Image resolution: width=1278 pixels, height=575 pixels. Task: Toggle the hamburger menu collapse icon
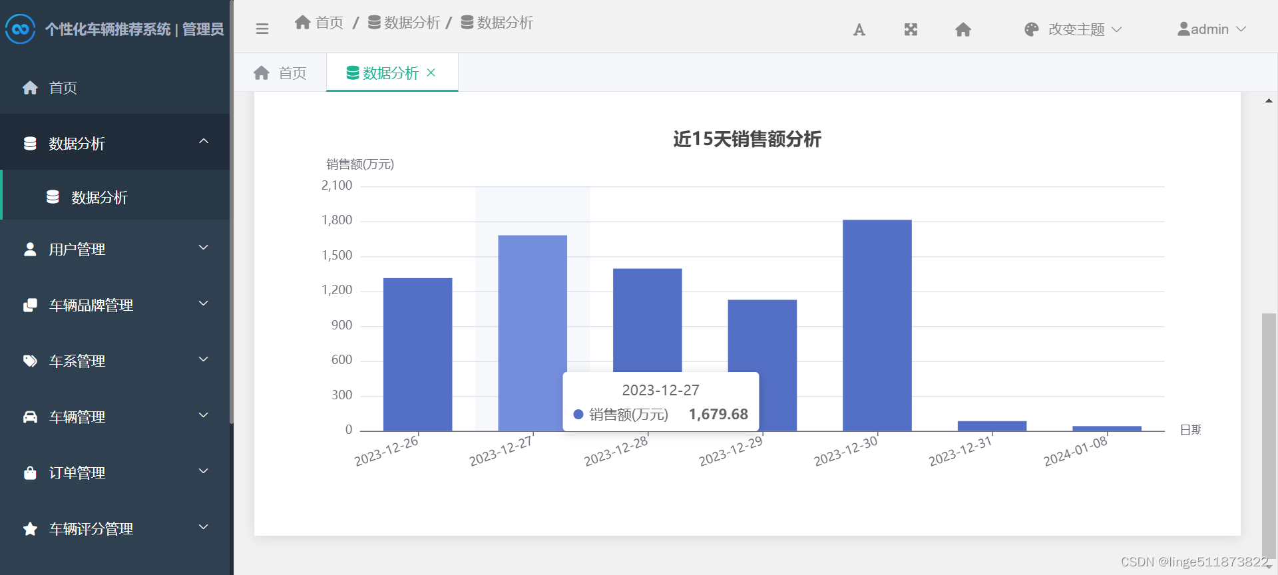point(262,29)
